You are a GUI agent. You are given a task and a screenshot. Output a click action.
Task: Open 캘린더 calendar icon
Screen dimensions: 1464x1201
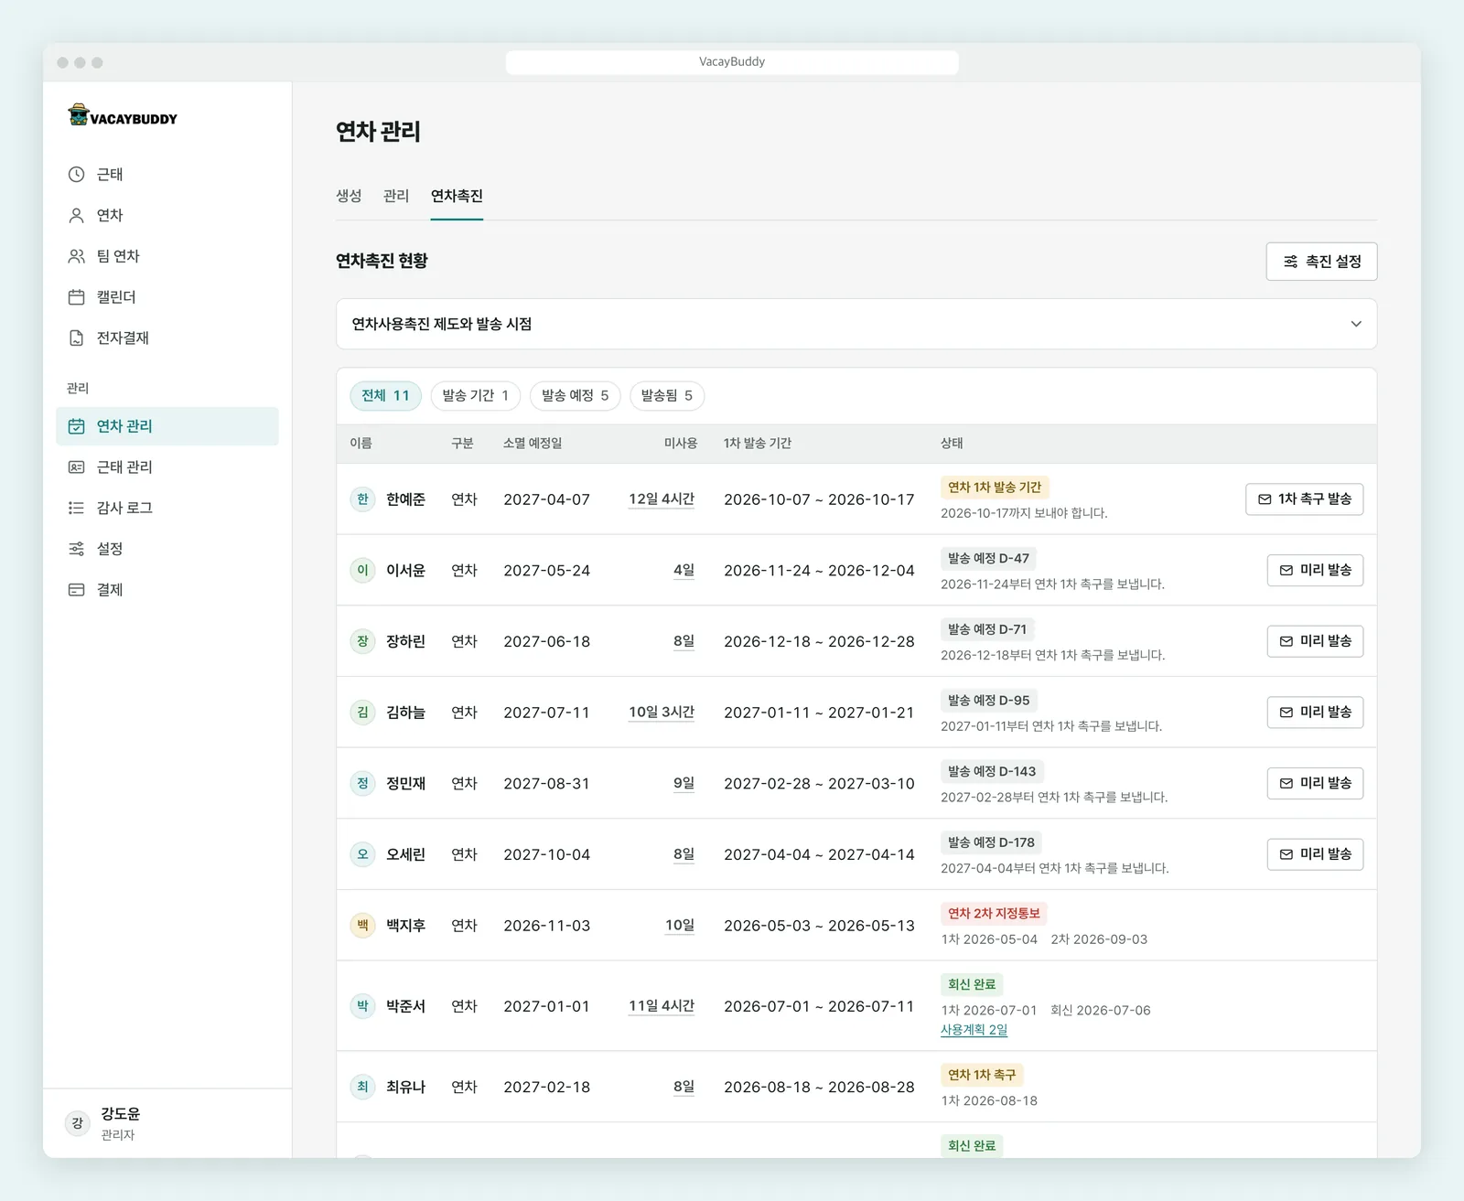(x=77, y=297)
